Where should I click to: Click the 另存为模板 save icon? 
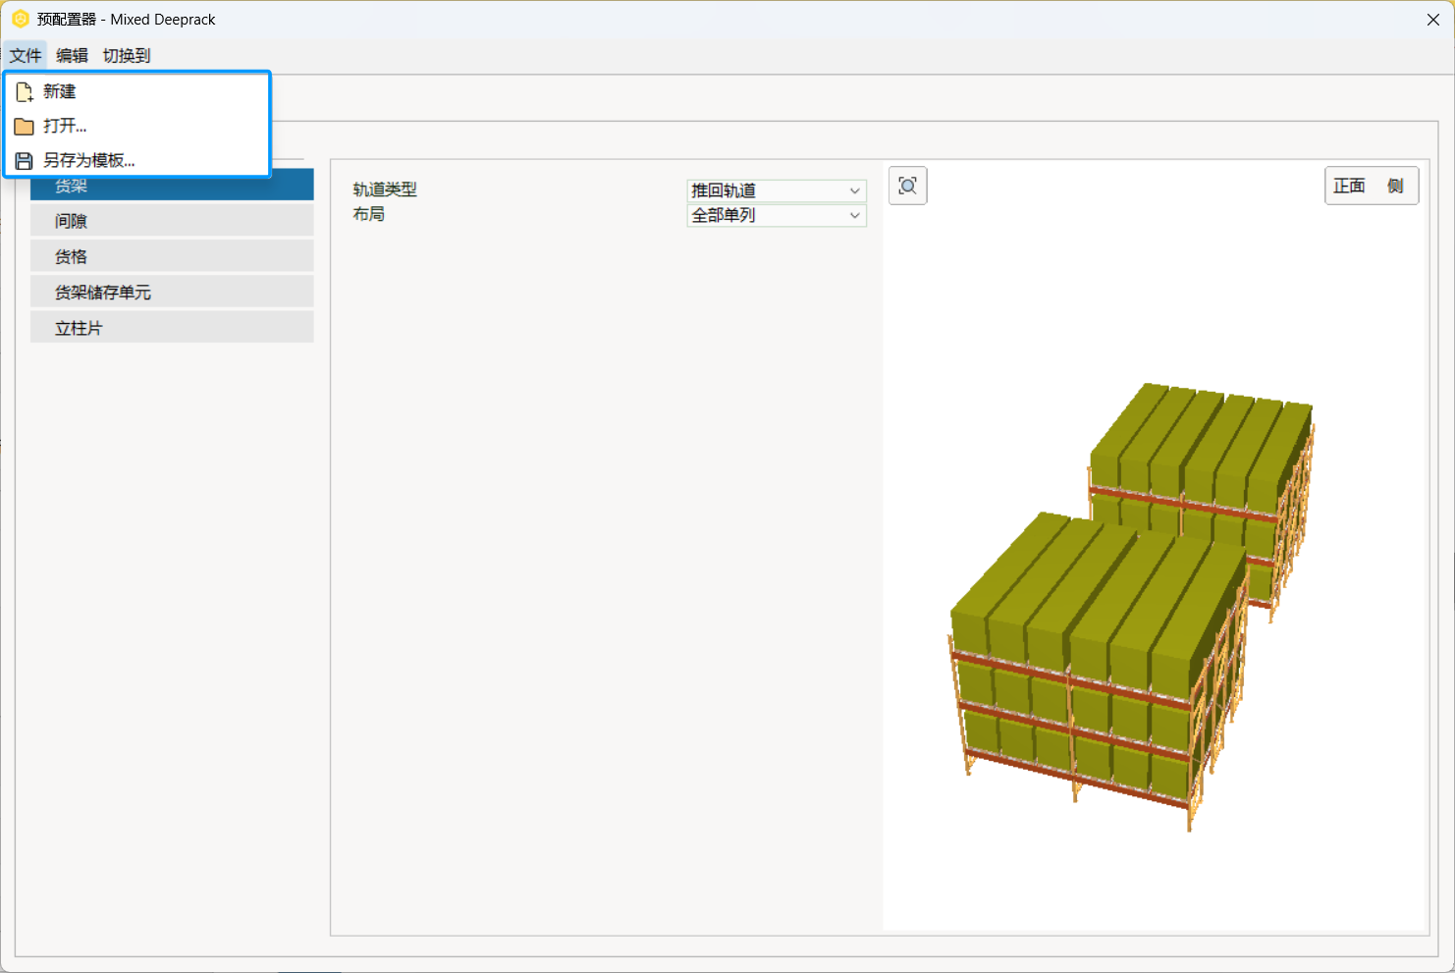click(25, 161)
